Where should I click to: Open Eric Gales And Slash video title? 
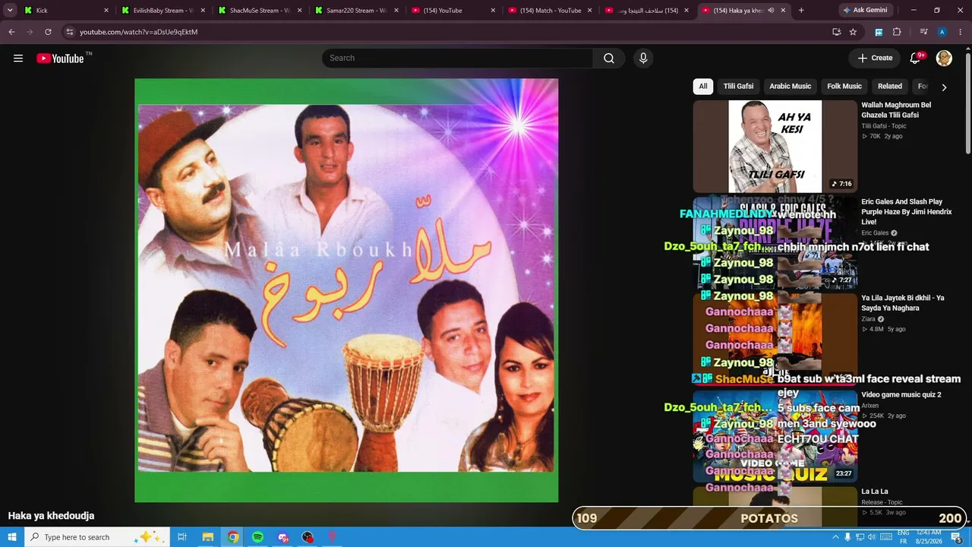point(907,212)
